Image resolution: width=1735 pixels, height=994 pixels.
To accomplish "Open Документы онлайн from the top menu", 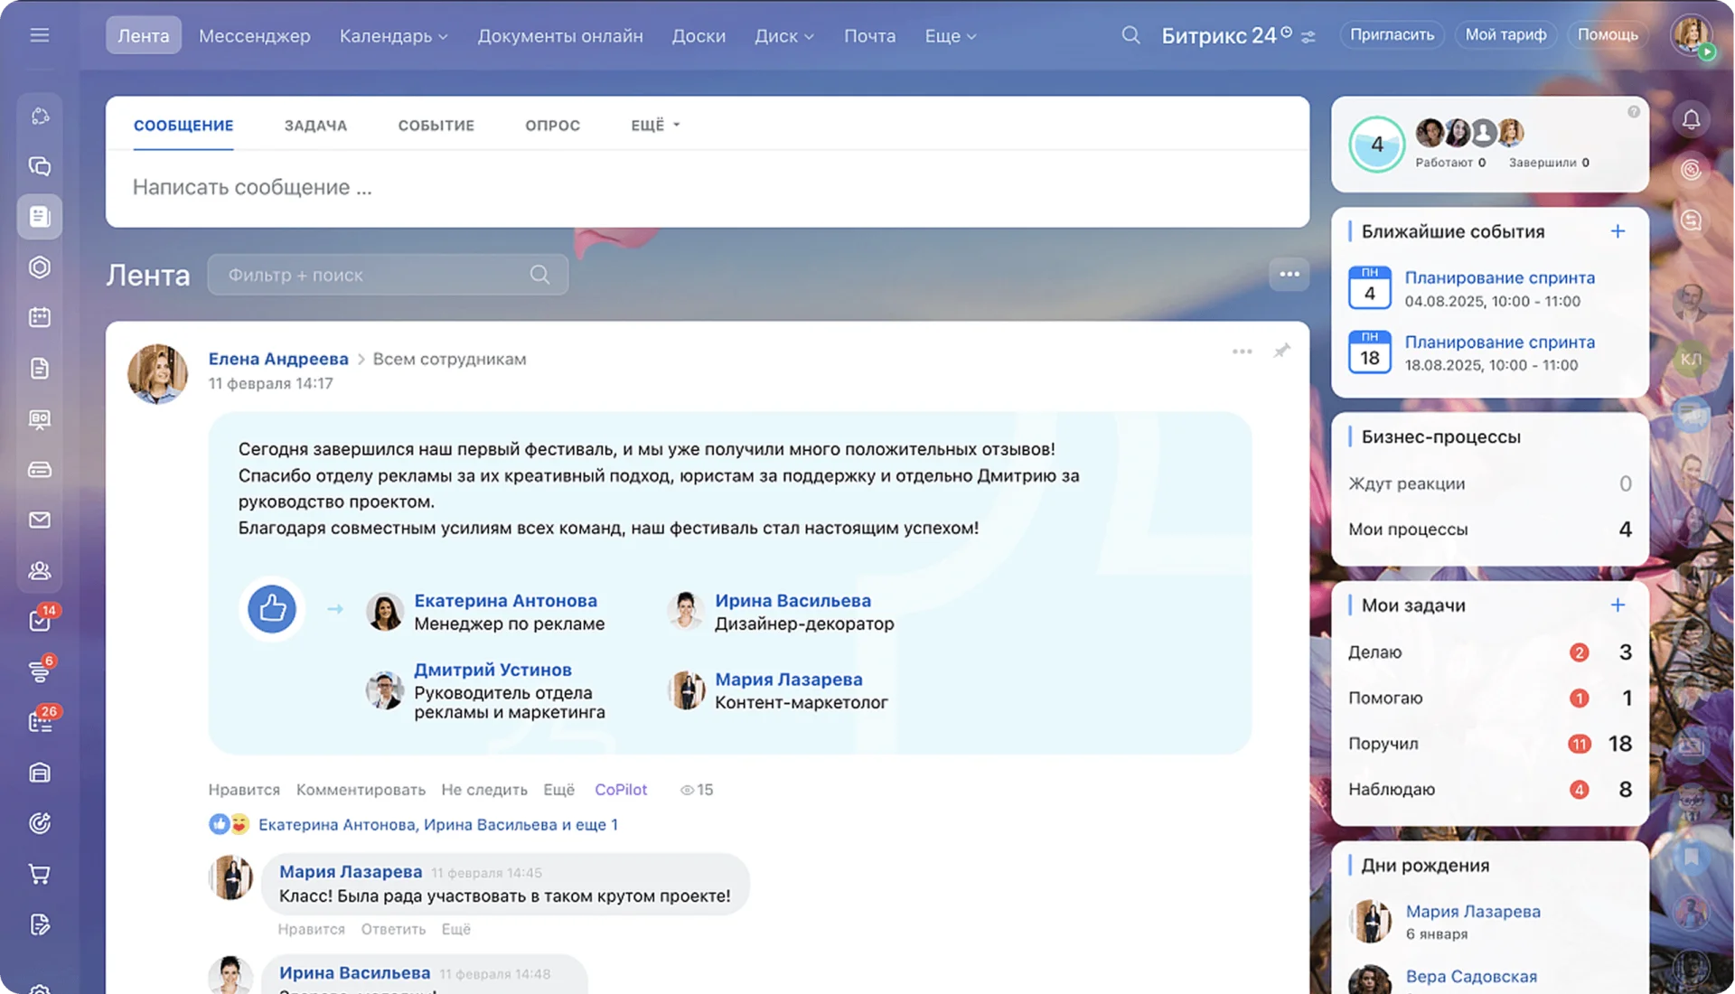I will (559, 36).
